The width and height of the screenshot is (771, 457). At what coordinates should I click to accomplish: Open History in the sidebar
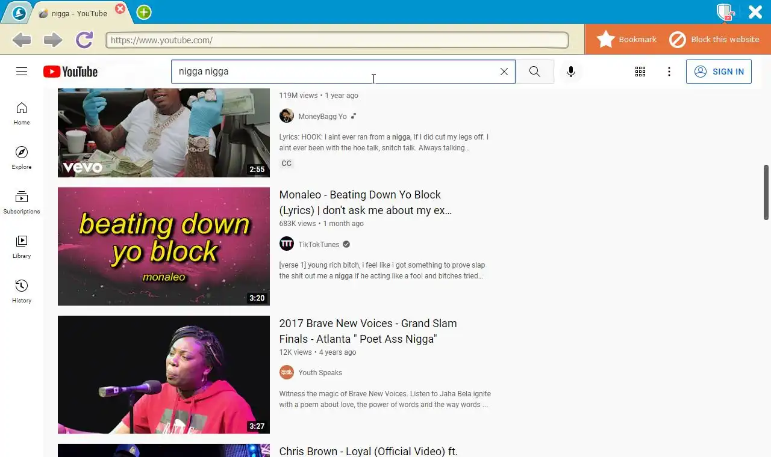22,292
